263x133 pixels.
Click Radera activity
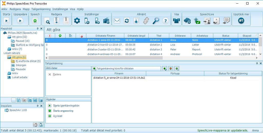point(55,75)
